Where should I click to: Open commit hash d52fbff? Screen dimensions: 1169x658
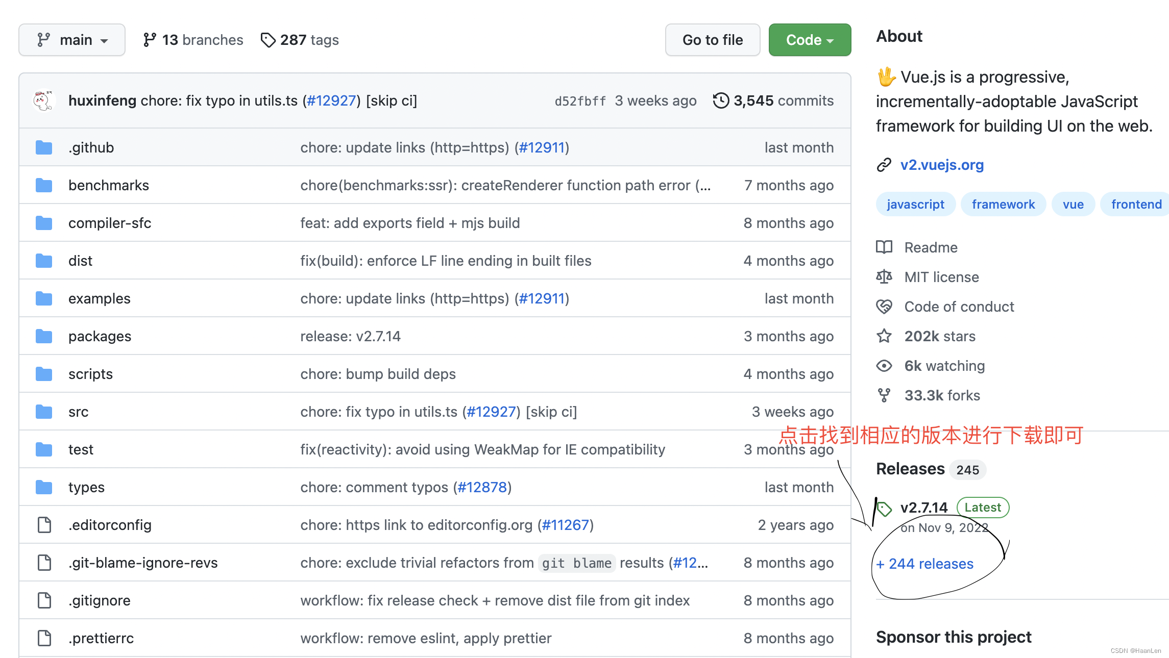(580, 101)
